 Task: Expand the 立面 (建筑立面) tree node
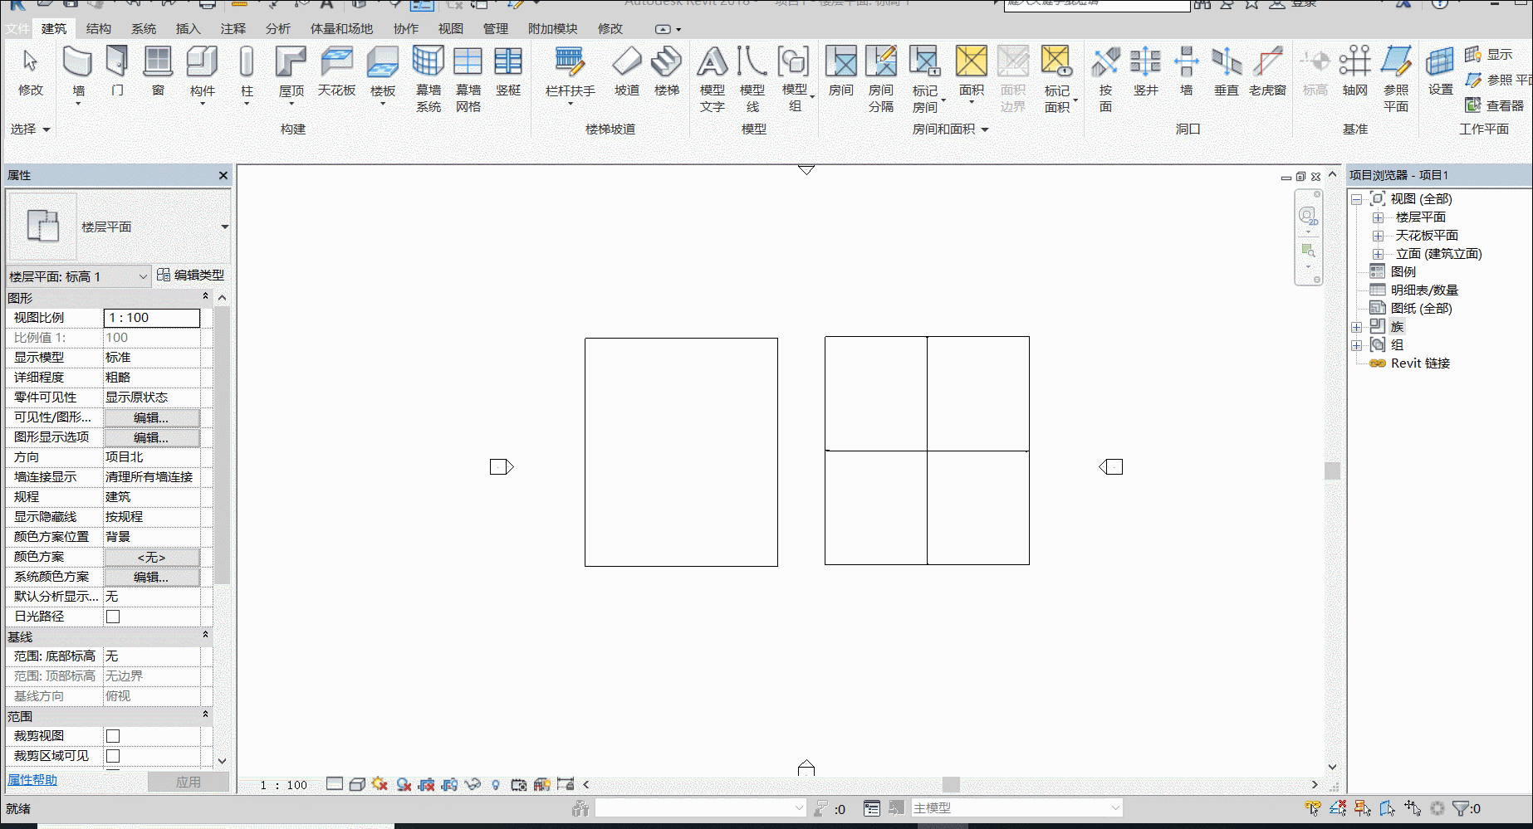point(1378,254)
